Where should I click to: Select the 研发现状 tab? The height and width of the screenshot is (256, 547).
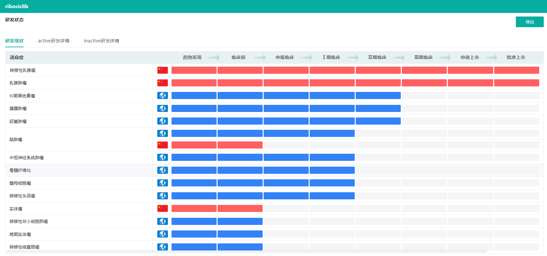[14, 41]
